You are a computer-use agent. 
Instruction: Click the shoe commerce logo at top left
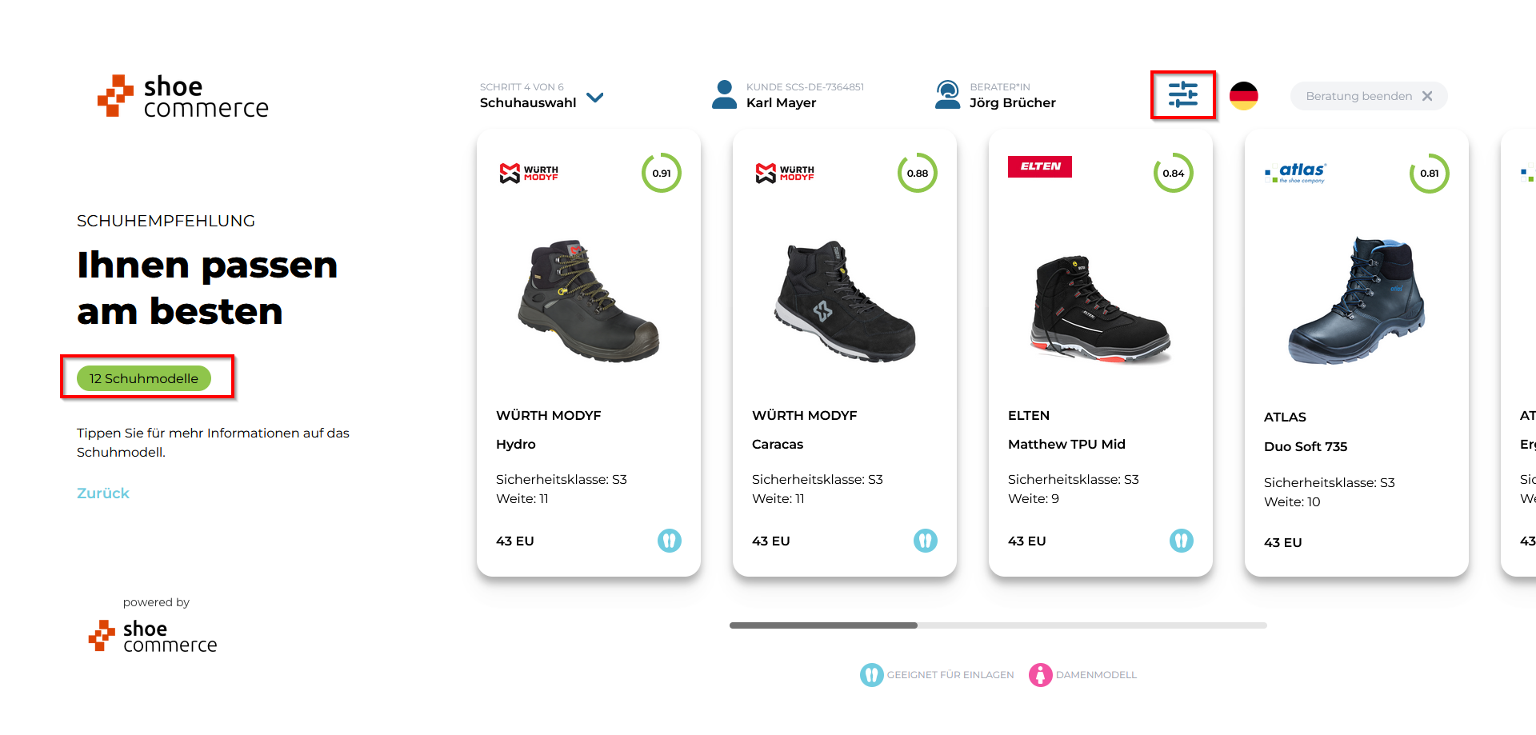(183, 96)
